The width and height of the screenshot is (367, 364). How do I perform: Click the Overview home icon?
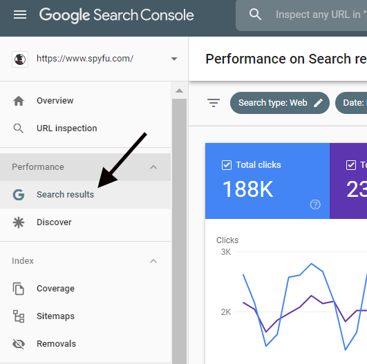pyautogui.click(x=19, y=101)
